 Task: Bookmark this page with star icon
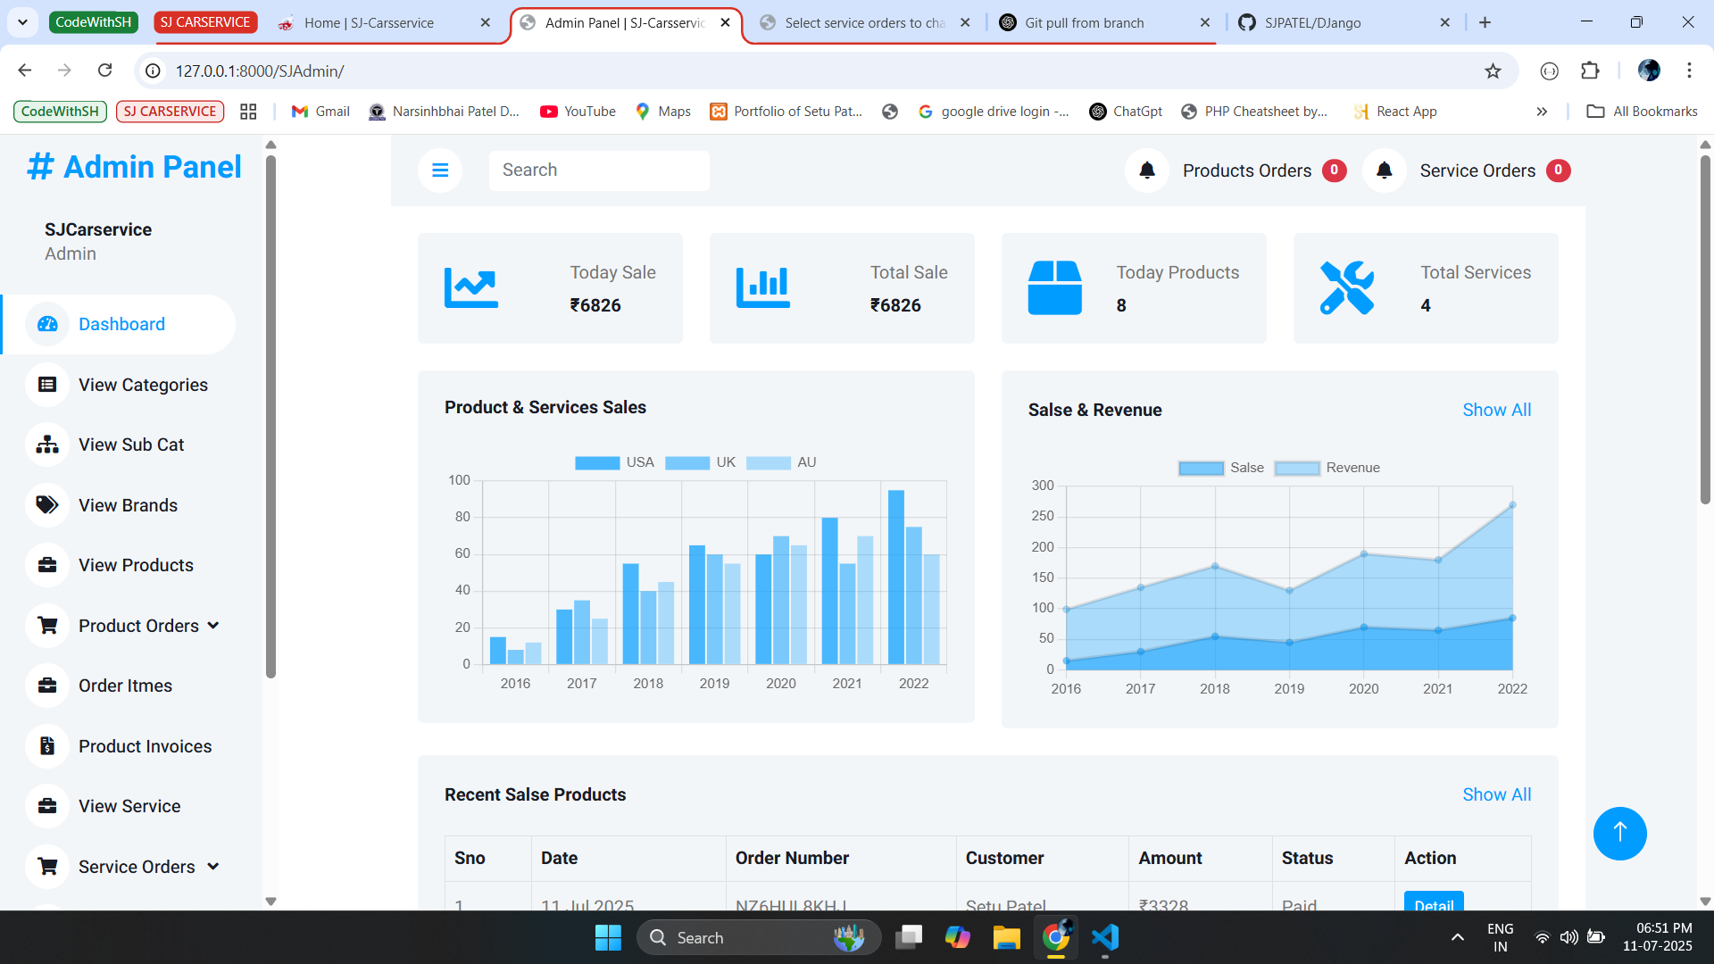tap(1493, 71)
